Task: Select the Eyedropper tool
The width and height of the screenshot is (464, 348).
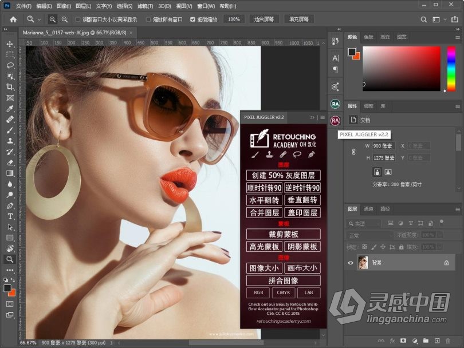Action: pyautogui.click(x=10, y=109)
